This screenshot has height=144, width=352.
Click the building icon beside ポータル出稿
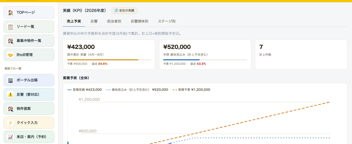(10, 80)
